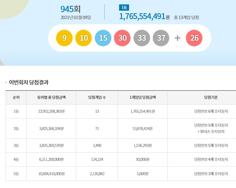The image size is (236, 188).
Task: Click the gray number 37 ball
Action: click(x=161, y=38)
